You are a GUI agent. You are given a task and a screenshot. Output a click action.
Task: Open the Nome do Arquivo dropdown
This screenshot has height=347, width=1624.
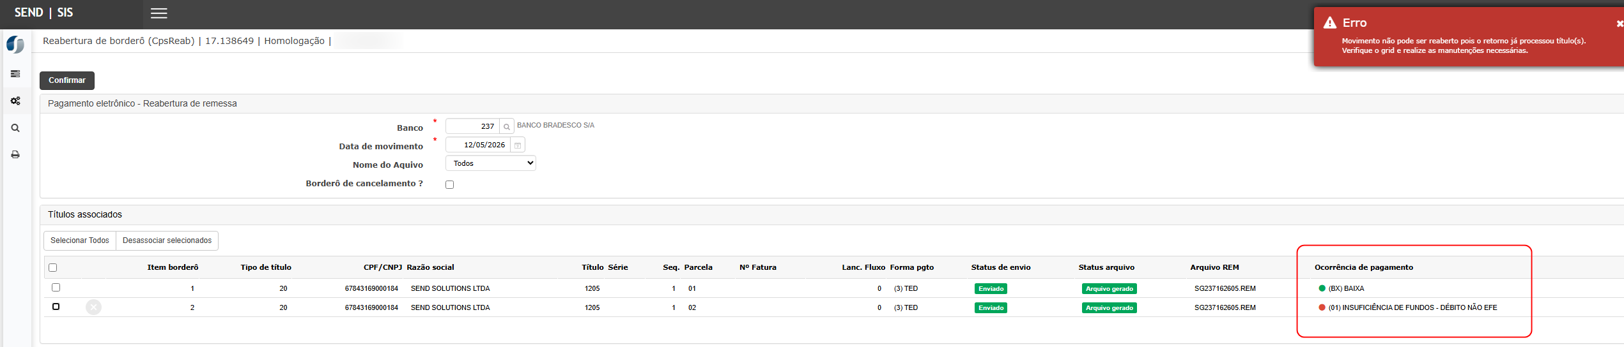[490, 163]
